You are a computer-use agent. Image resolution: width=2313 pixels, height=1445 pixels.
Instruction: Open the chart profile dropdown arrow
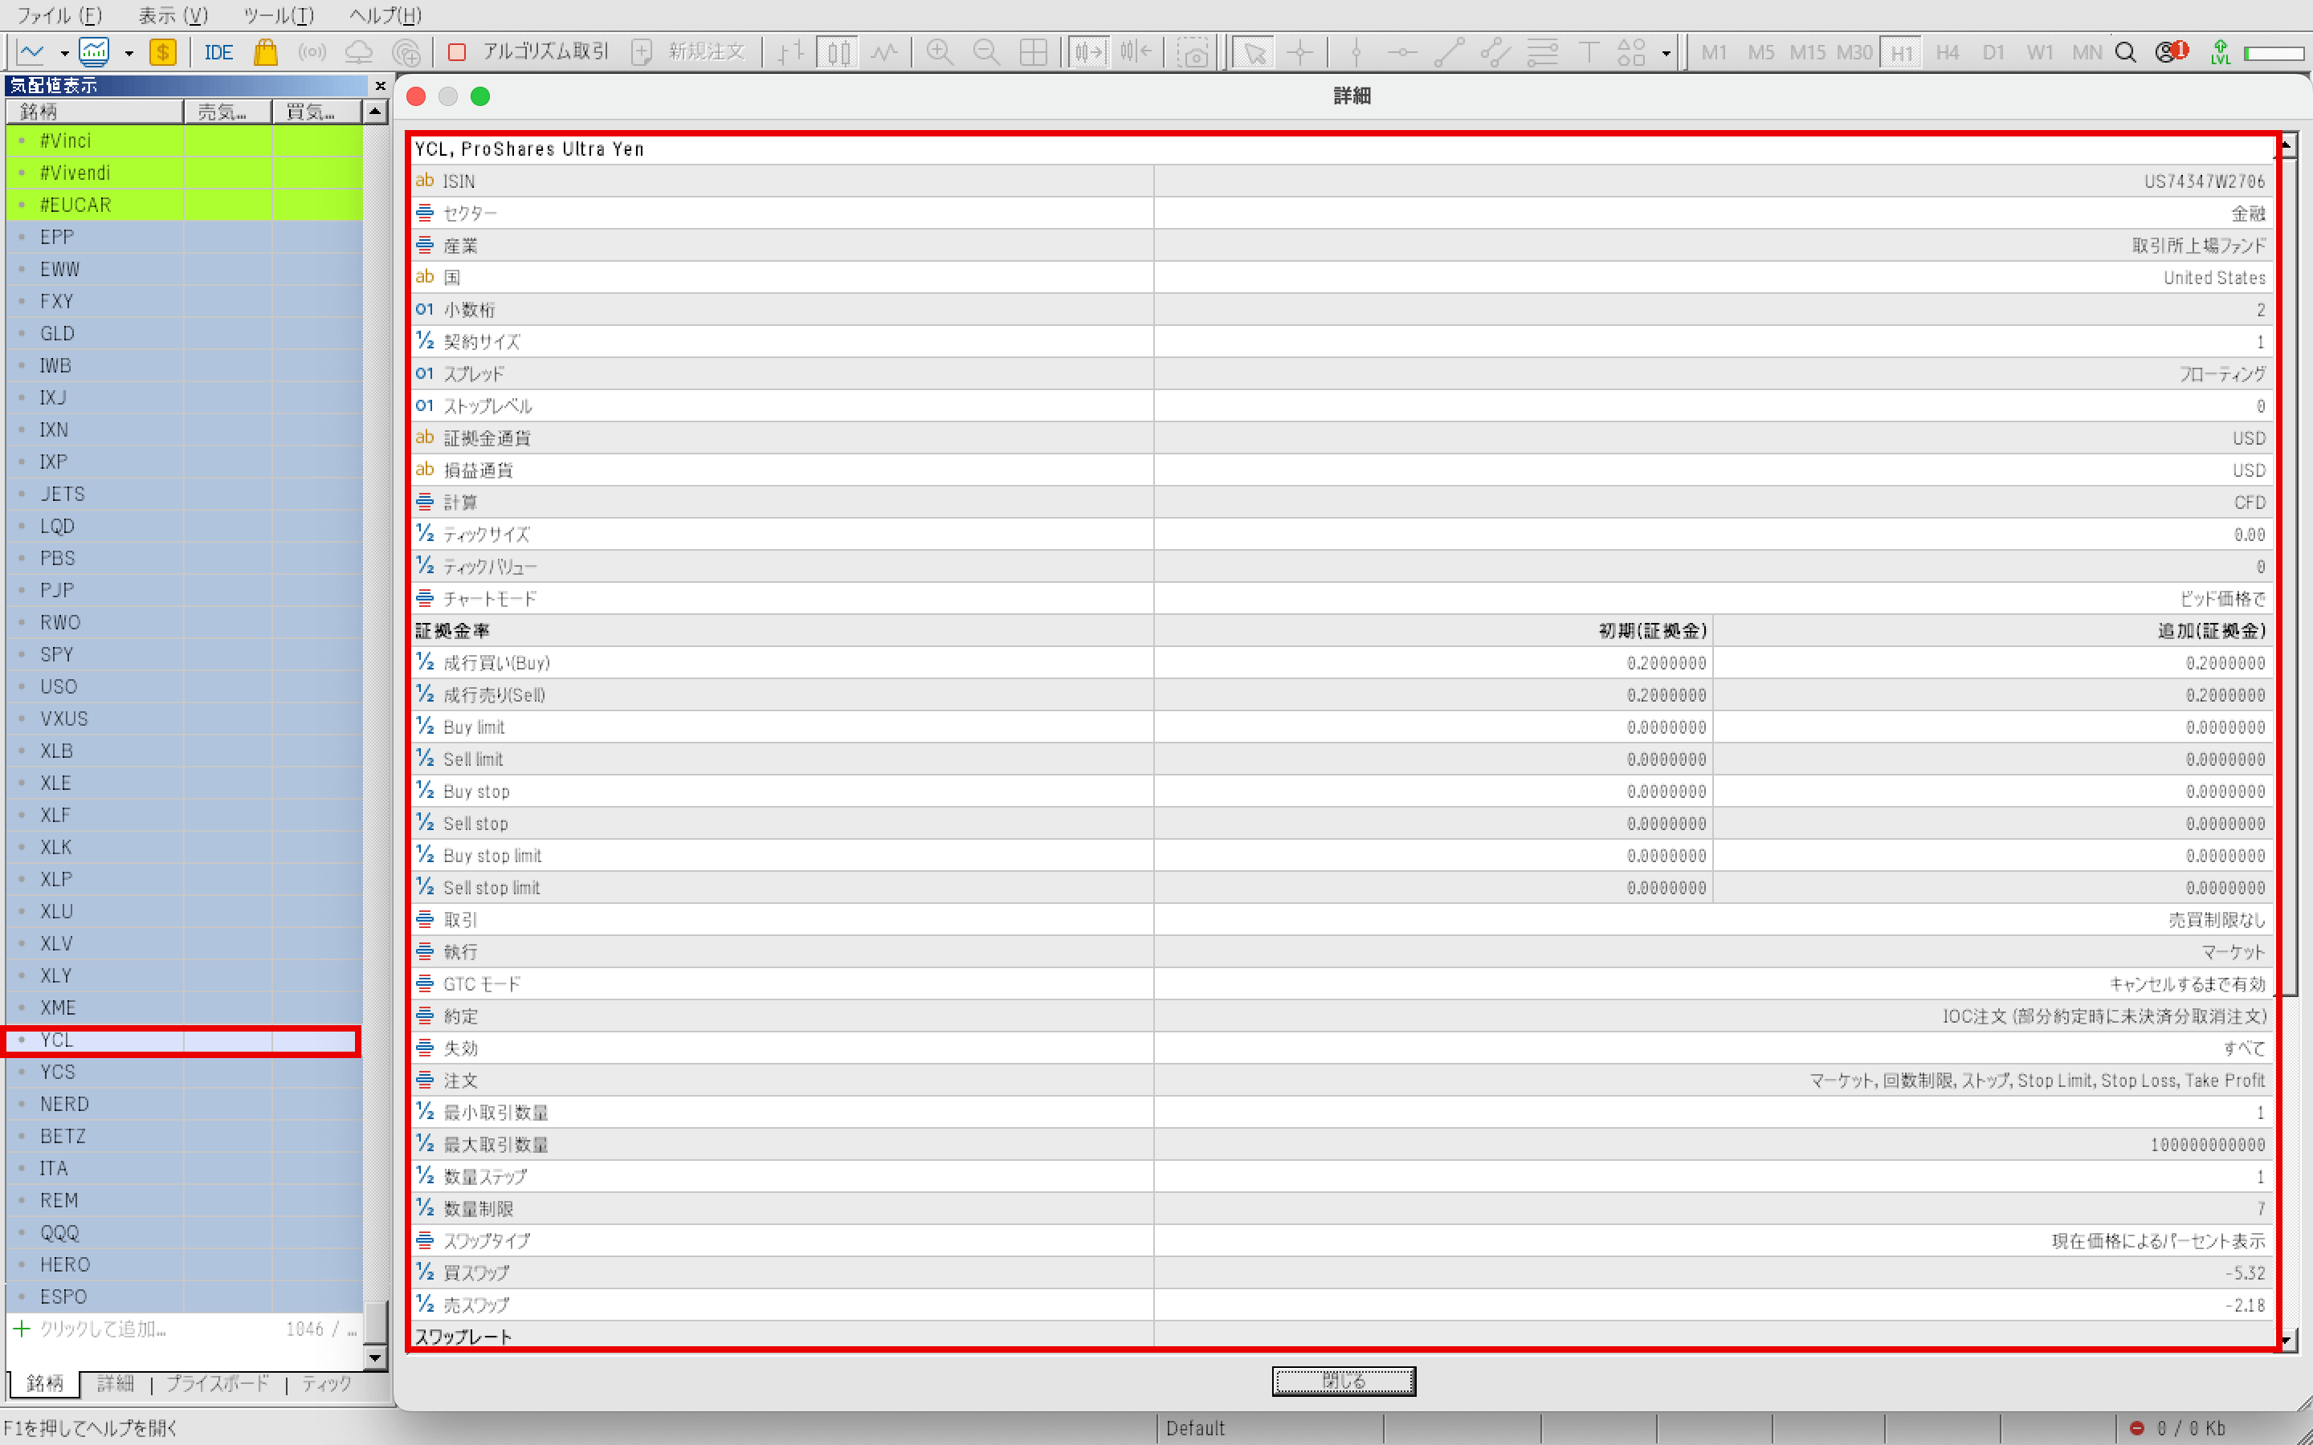pyautogui.click(x=129, y=52)
